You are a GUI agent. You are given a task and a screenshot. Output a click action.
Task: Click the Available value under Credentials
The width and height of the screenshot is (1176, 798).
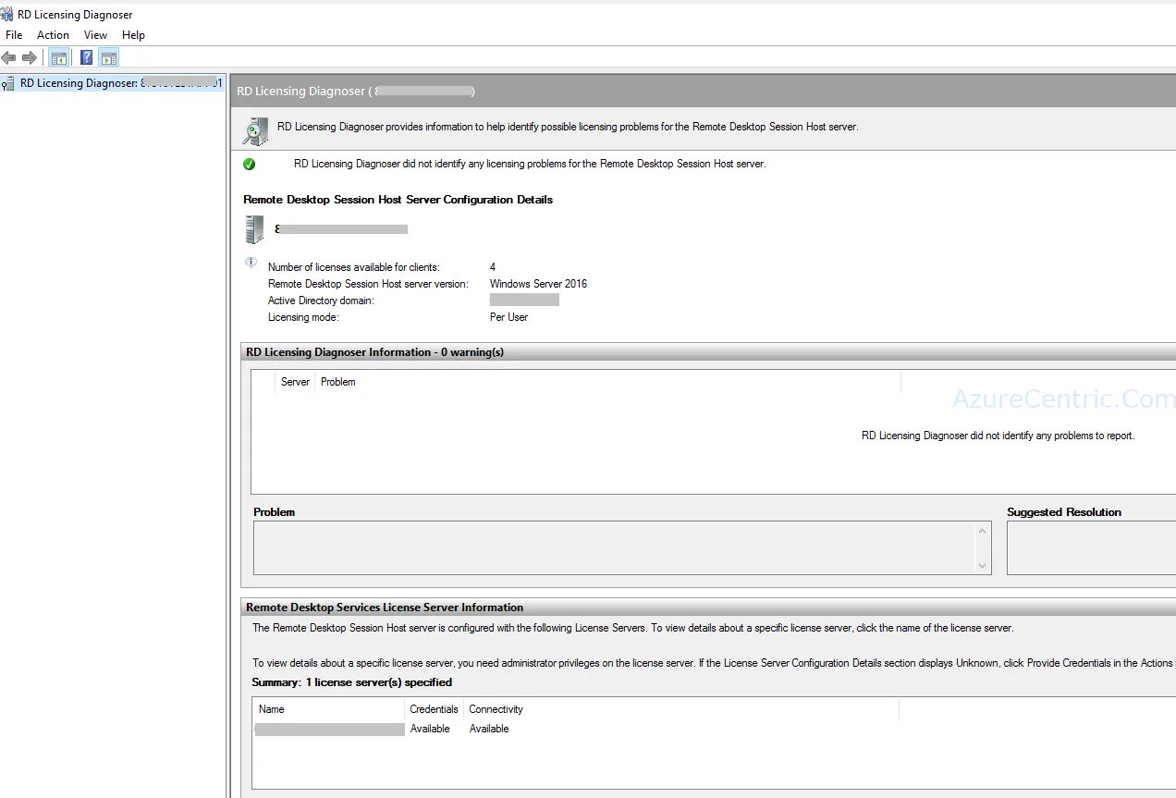point(430,729)
